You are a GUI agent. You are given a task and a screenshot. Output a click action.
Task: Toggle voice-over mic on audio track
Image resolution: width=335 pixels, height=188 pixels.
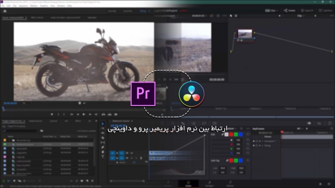tap(141, 158)
